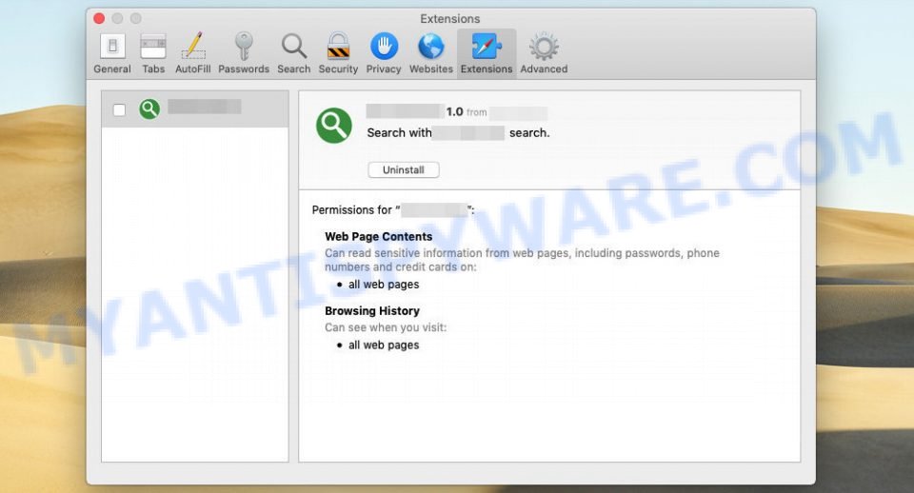
Task: Select the Search magnifier preferences pane
Action: click(294, 53)
